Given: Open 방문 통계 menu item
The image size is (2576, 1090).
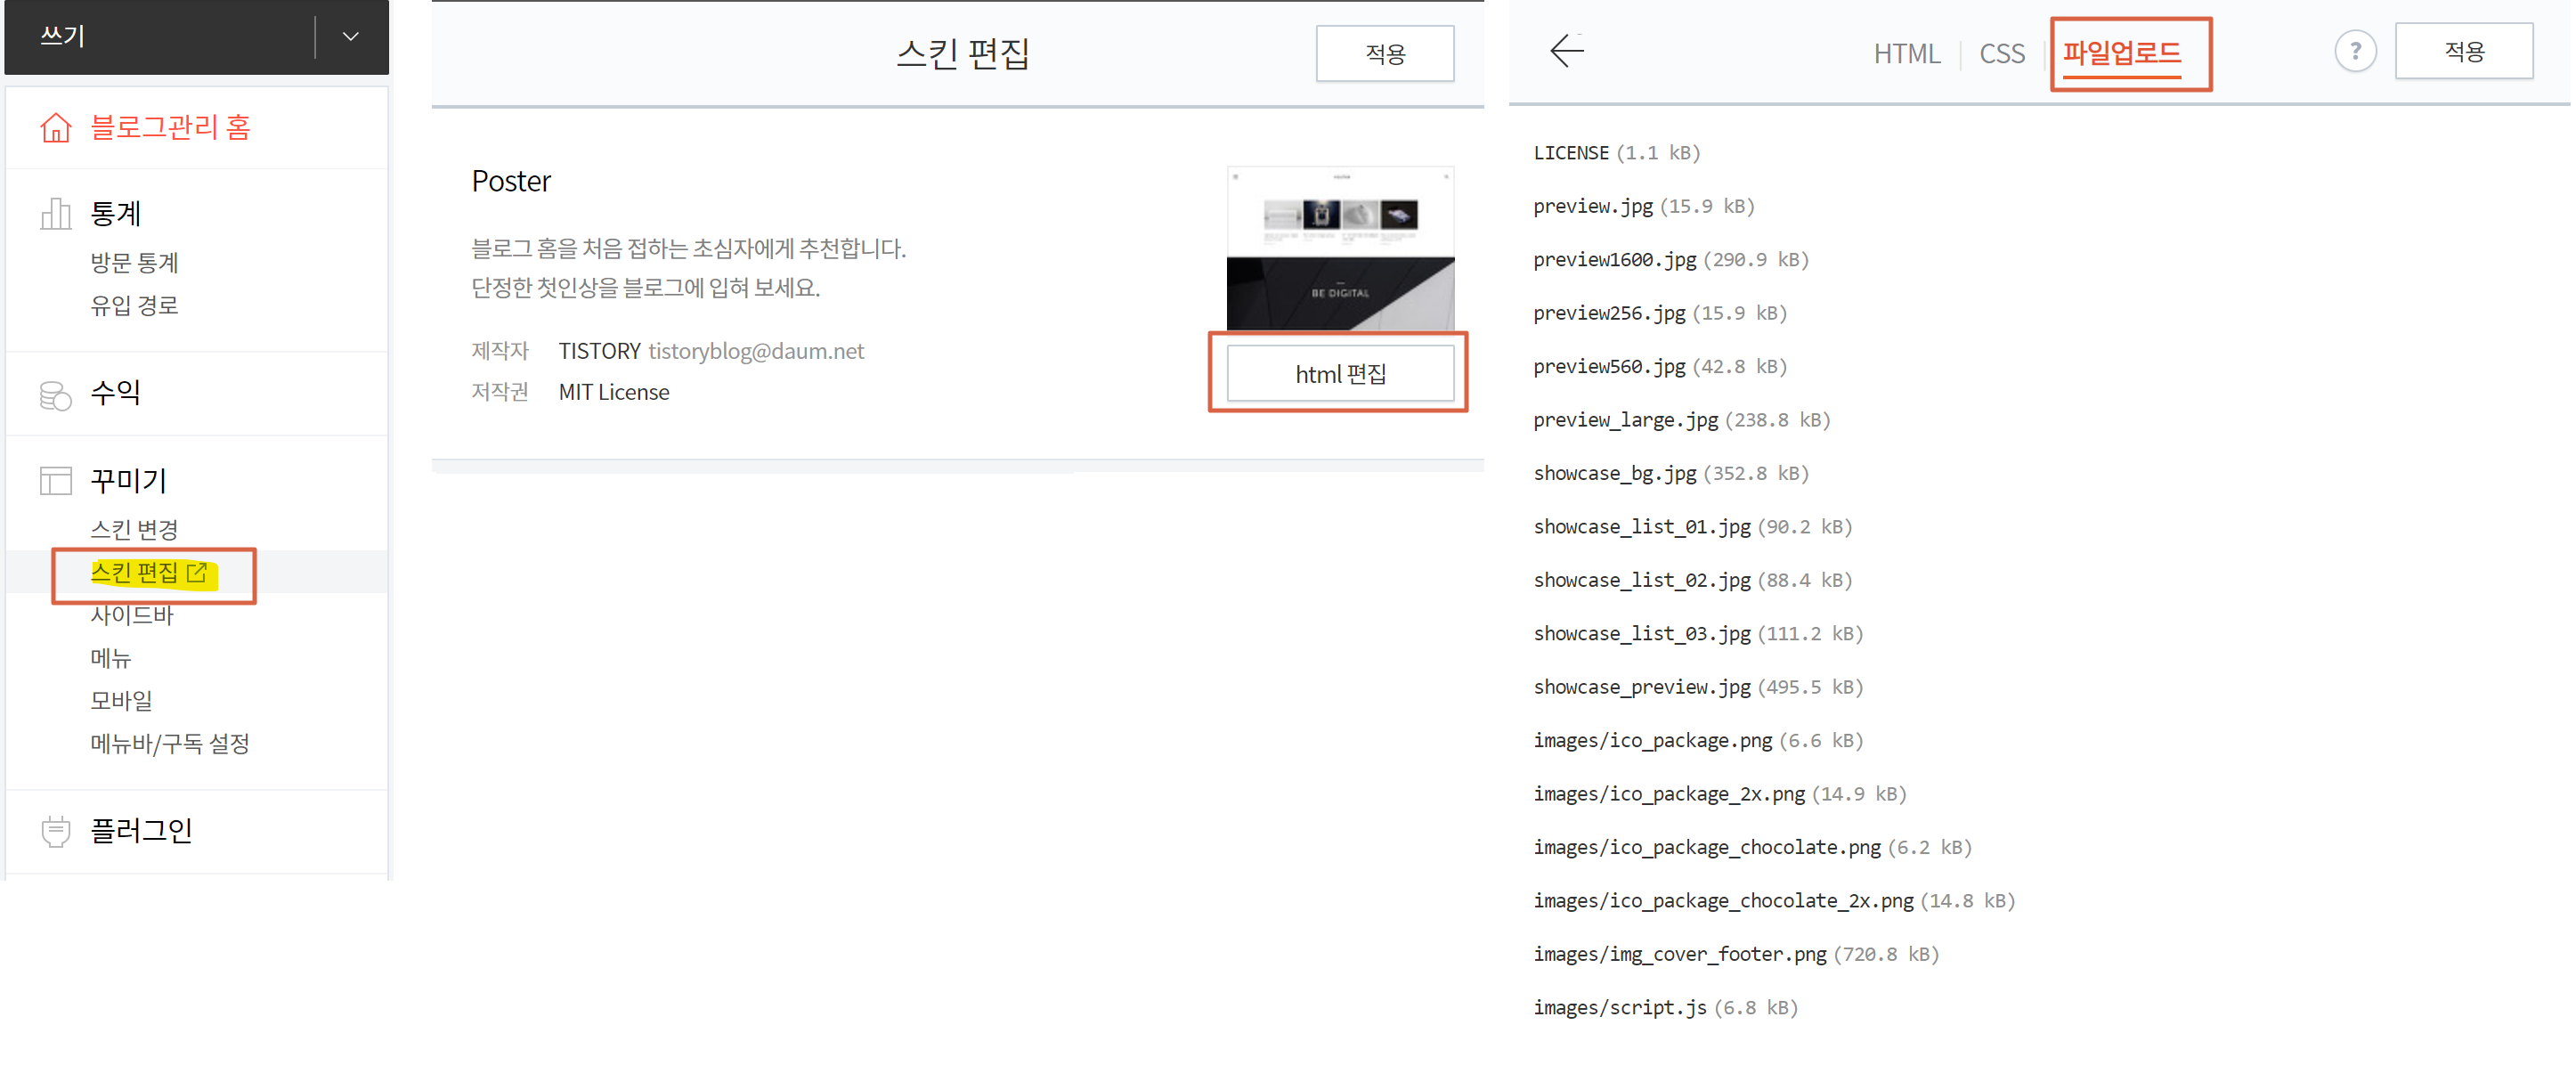Looking at the screenshot, I should (134, 263).
